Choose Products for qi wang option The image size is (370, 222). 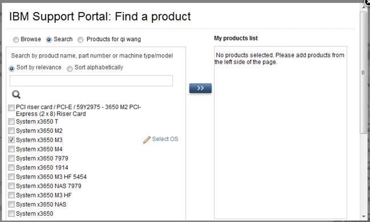(x=80, y=40)
